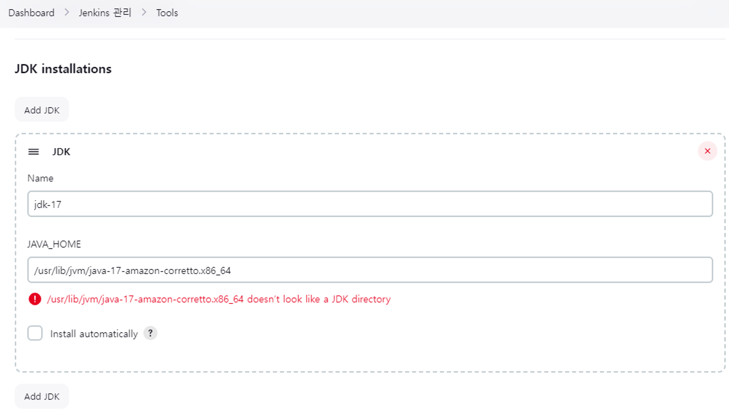The width and height of the screenshot is (729, 414).
Task: Click the JDK directory error message
Action: point(219,299)
